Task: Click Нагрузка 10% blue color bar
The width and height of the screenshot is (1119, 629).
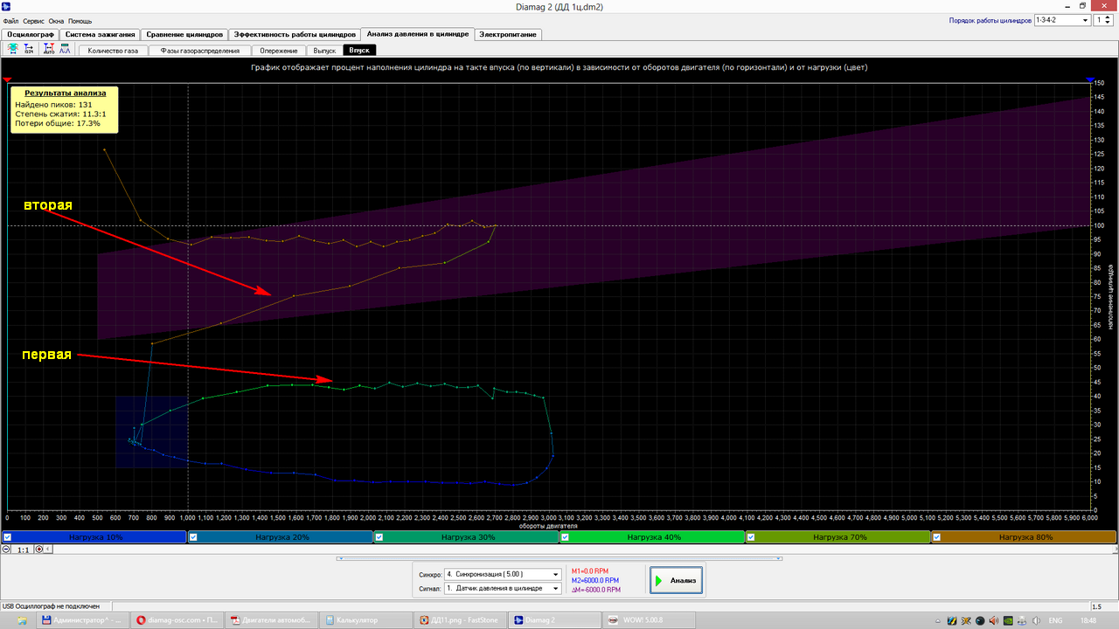Action: [x=94, y=537]
